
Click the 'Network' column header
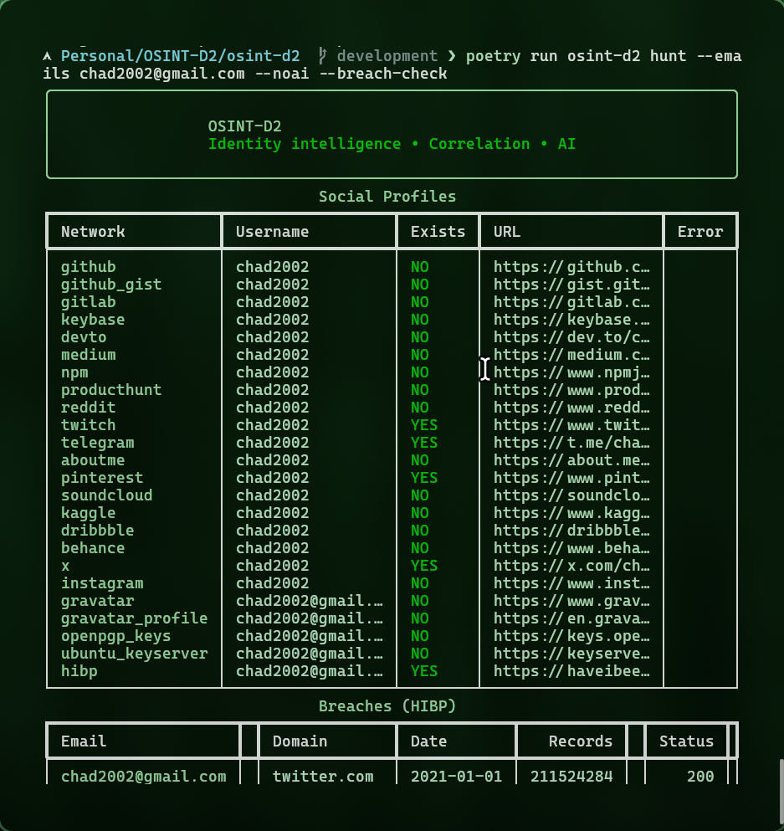[x=93, y=232]
